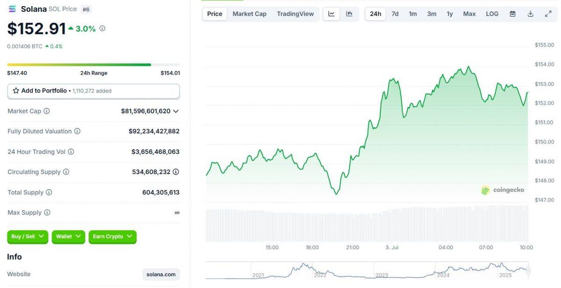This screenshot has width=561, height=288.
Task: Download the chart via the download icon
Action: pyautogui.click(x=530, y=14)
